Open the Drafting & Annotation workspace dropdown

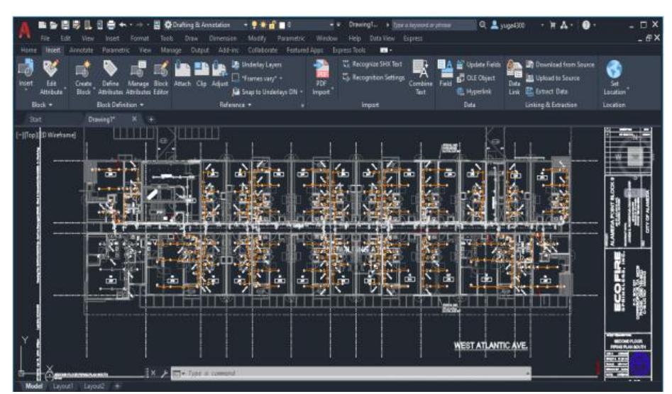point(245,25)
